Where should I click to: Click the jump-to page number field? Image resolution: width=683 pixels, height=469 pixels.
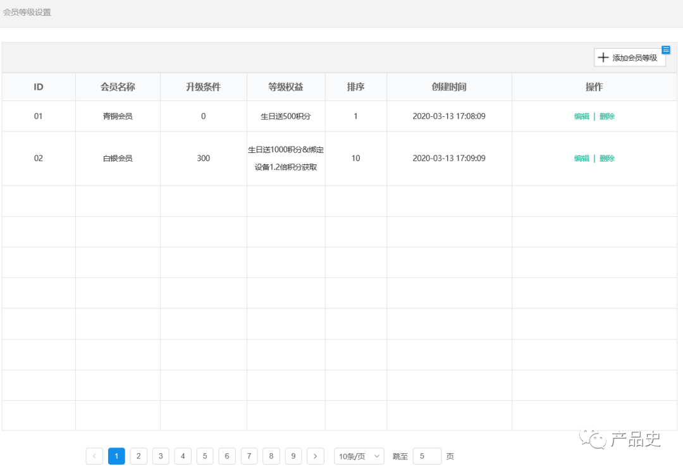427,456
